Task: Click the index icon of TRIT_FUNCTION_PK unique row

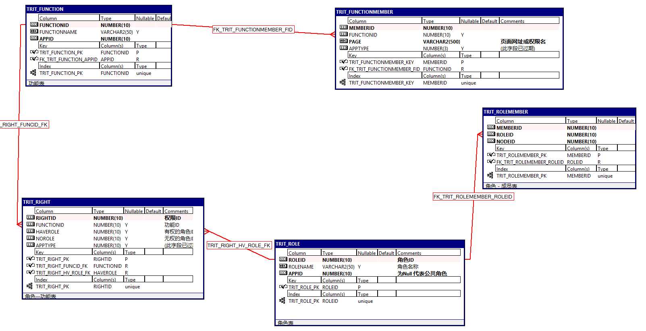Action: coord(33,73)
